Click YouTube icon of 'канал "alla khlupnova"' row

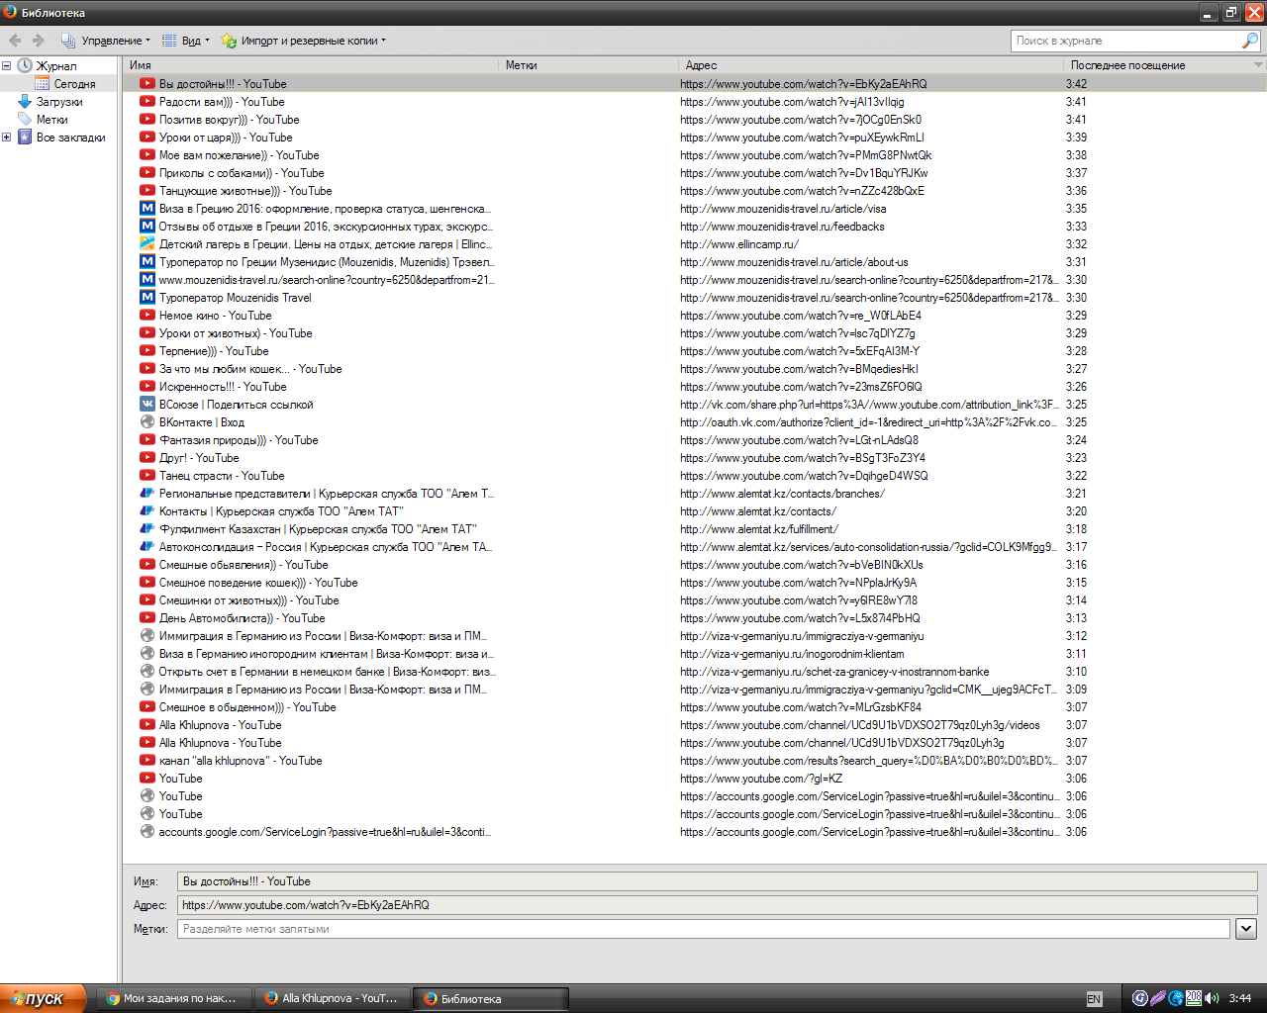click(x=147, y=761)
